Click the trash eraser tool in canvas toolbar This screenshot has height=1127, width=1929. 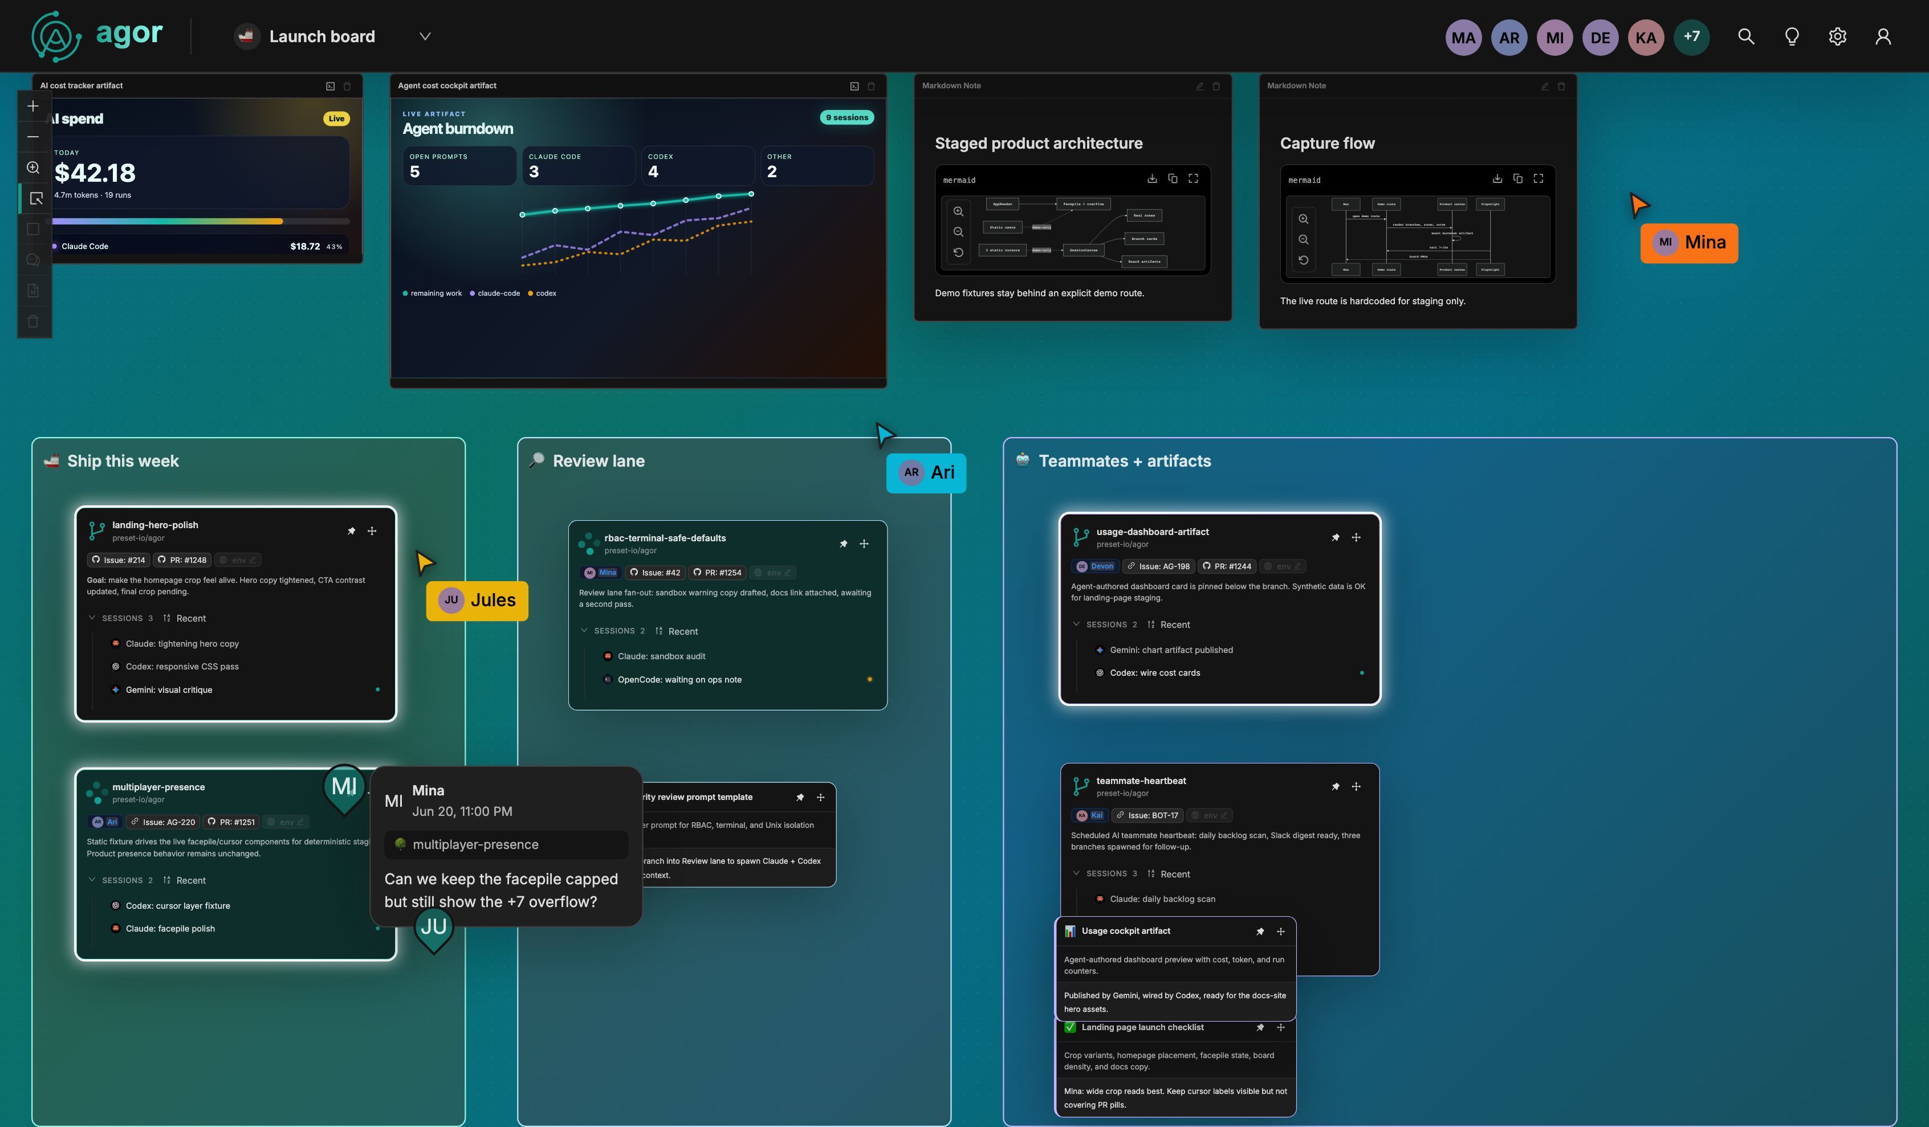tap(33, 321)
